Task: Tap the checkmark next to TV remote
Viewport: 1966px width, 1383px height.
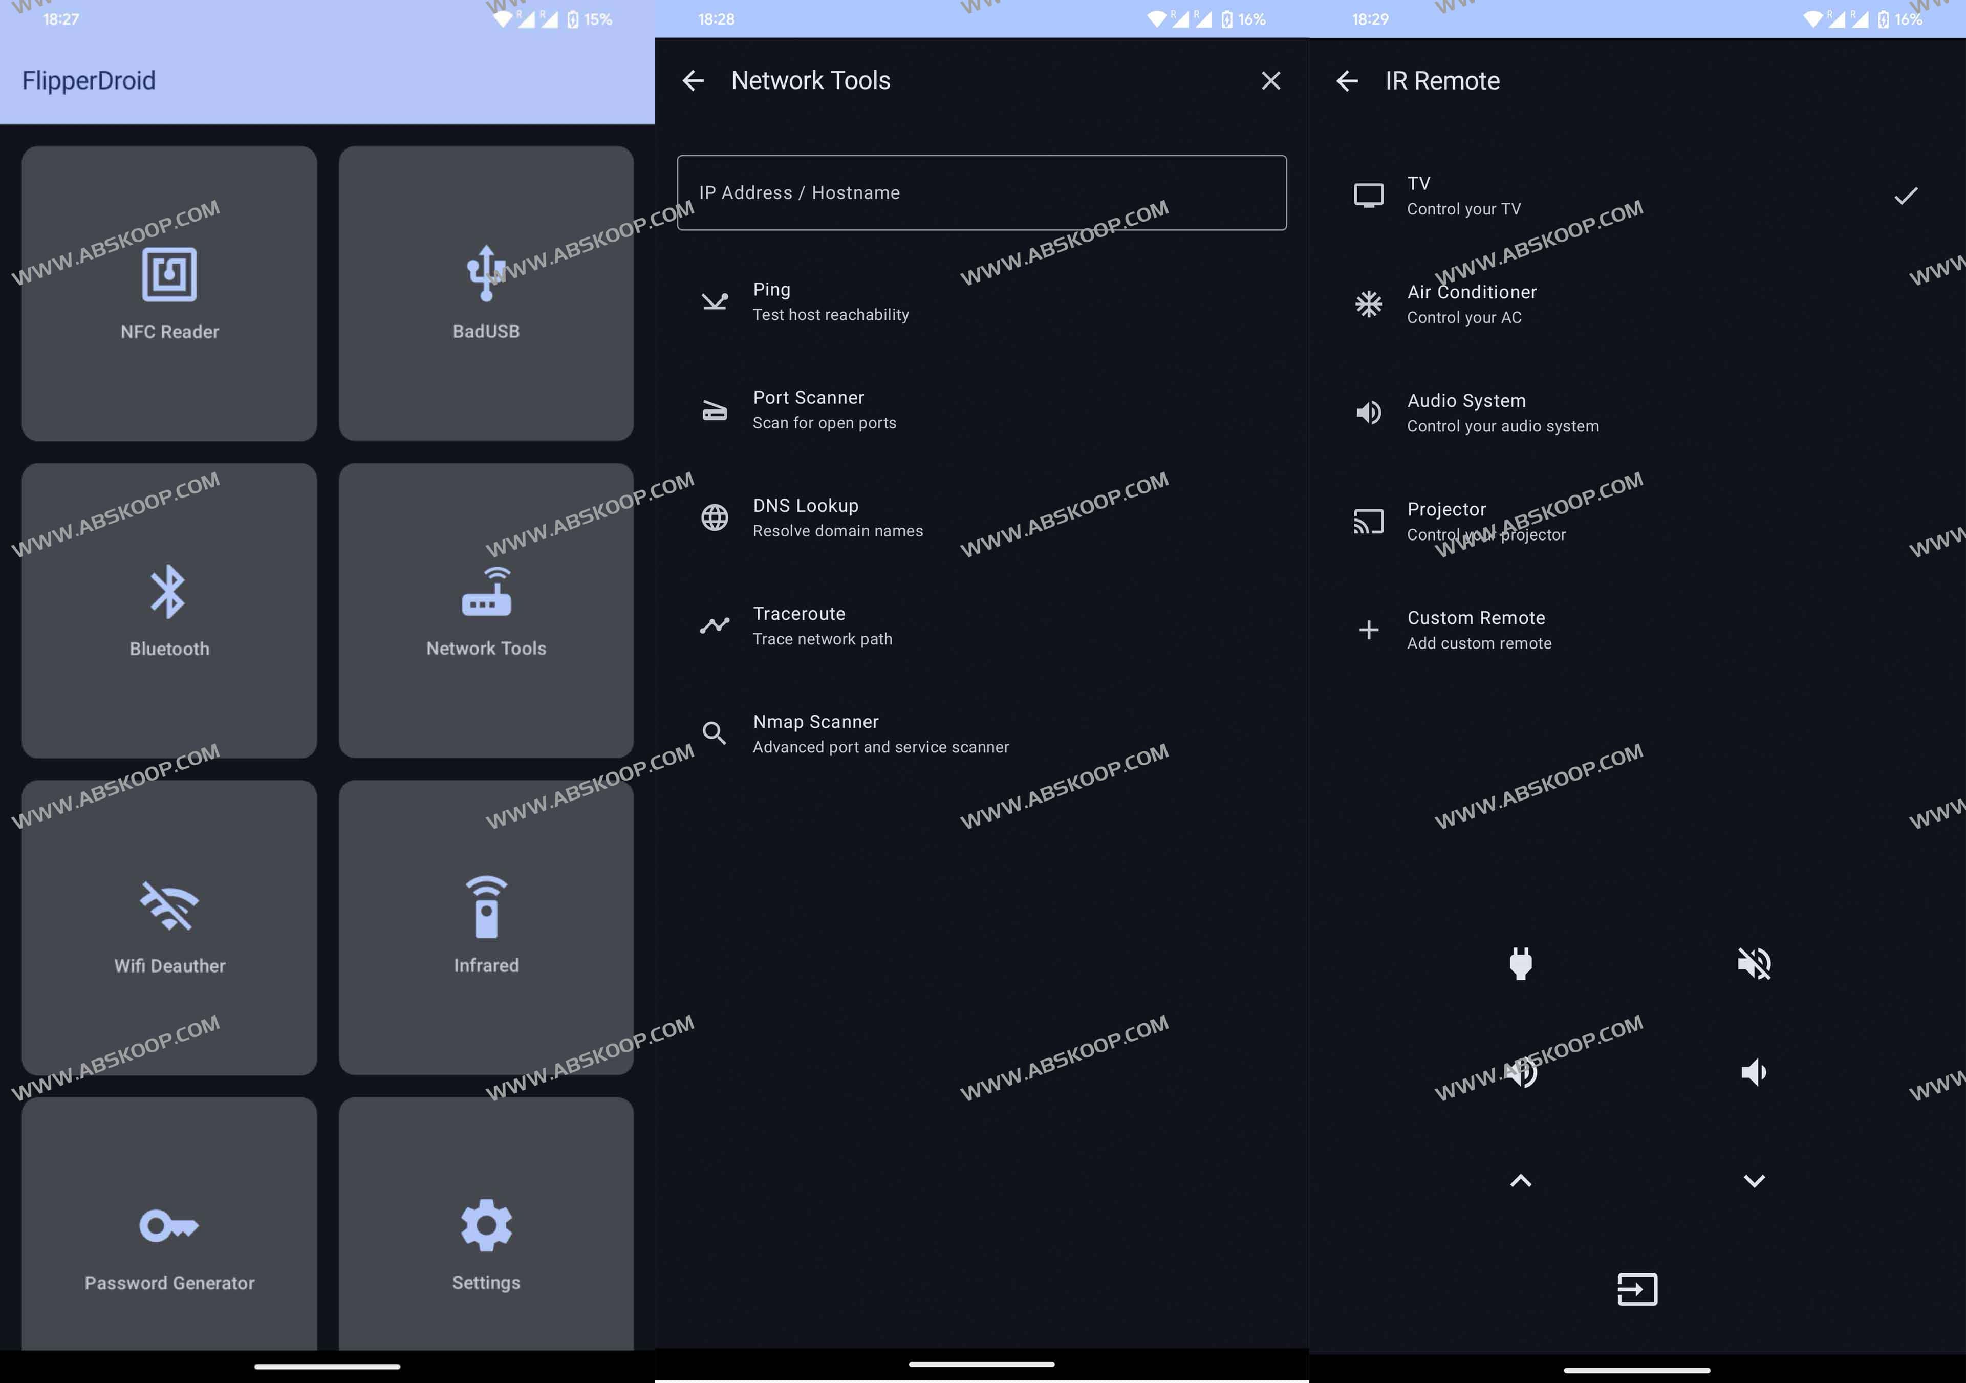Action: click(x=1906, y=196)
